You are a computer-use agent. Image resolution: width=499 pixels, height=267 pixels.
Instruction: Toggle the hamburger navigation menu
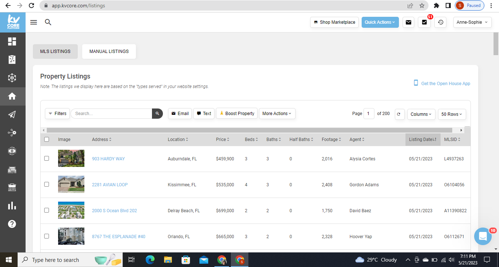coord(34,22)
